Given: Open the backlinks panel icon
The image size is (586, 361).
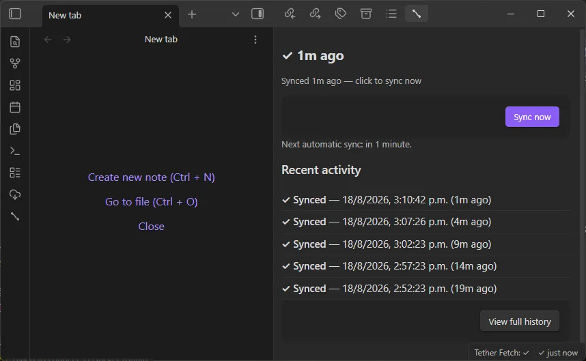Looking at the screenshot, I should tap(290, 14).
